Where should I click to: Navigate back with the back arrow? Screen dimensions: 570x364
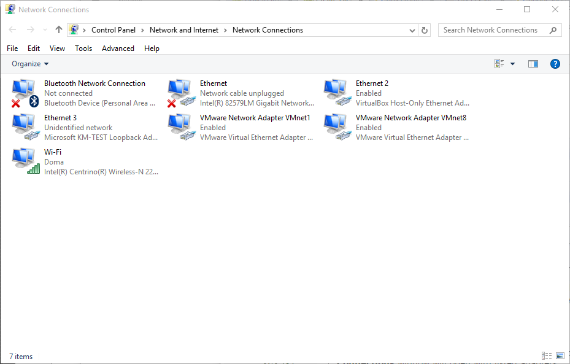[x=12, y=30]
